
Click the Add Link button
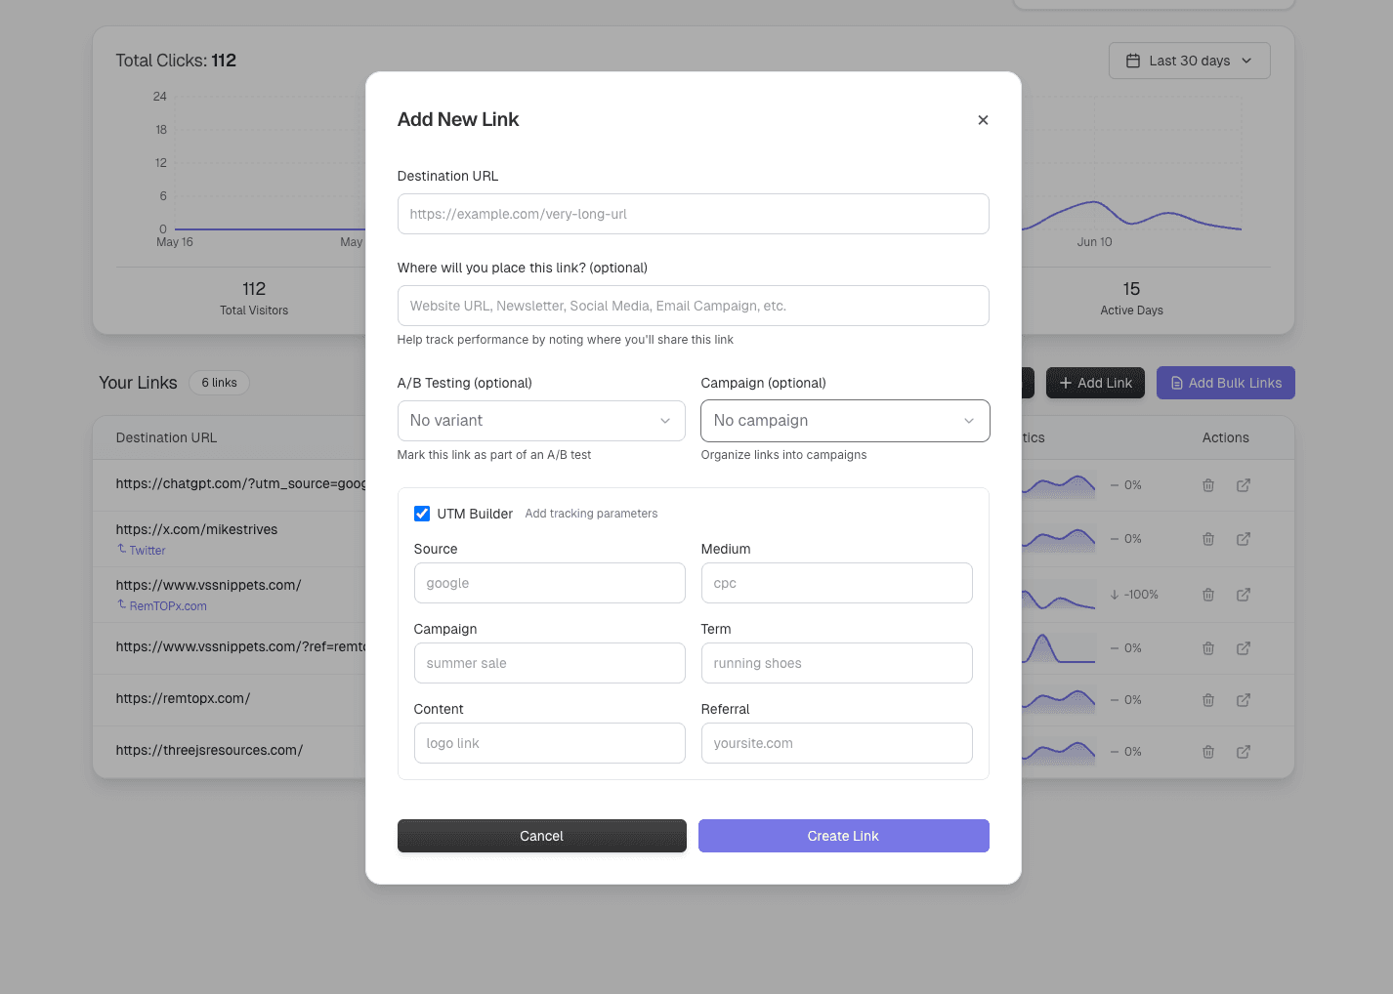pos(1095,383)
